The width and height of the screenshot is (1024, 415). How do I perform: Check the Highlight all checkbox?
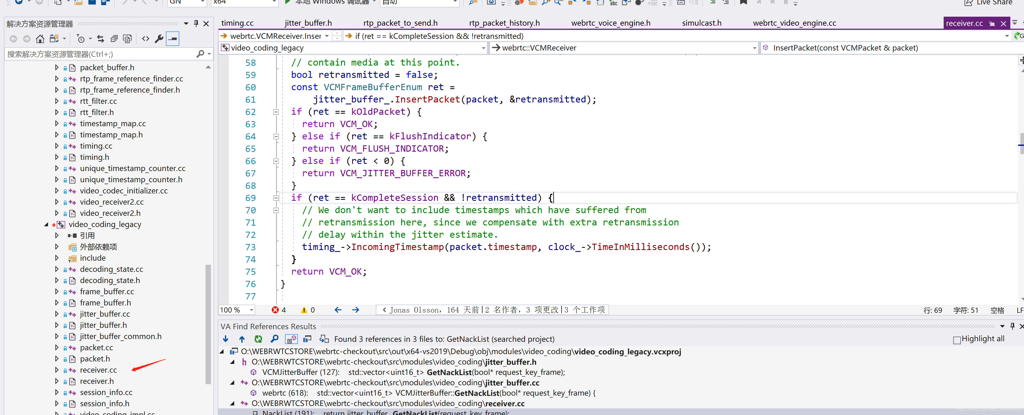click(x=957, y=340)
